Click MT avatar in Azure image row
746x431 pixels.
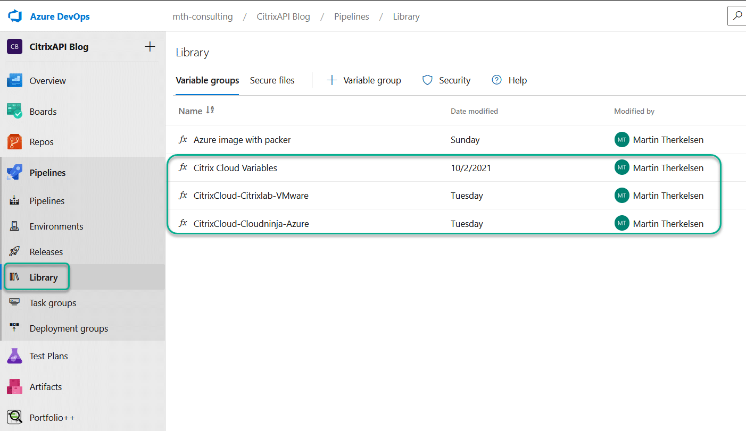pos(621,140)
